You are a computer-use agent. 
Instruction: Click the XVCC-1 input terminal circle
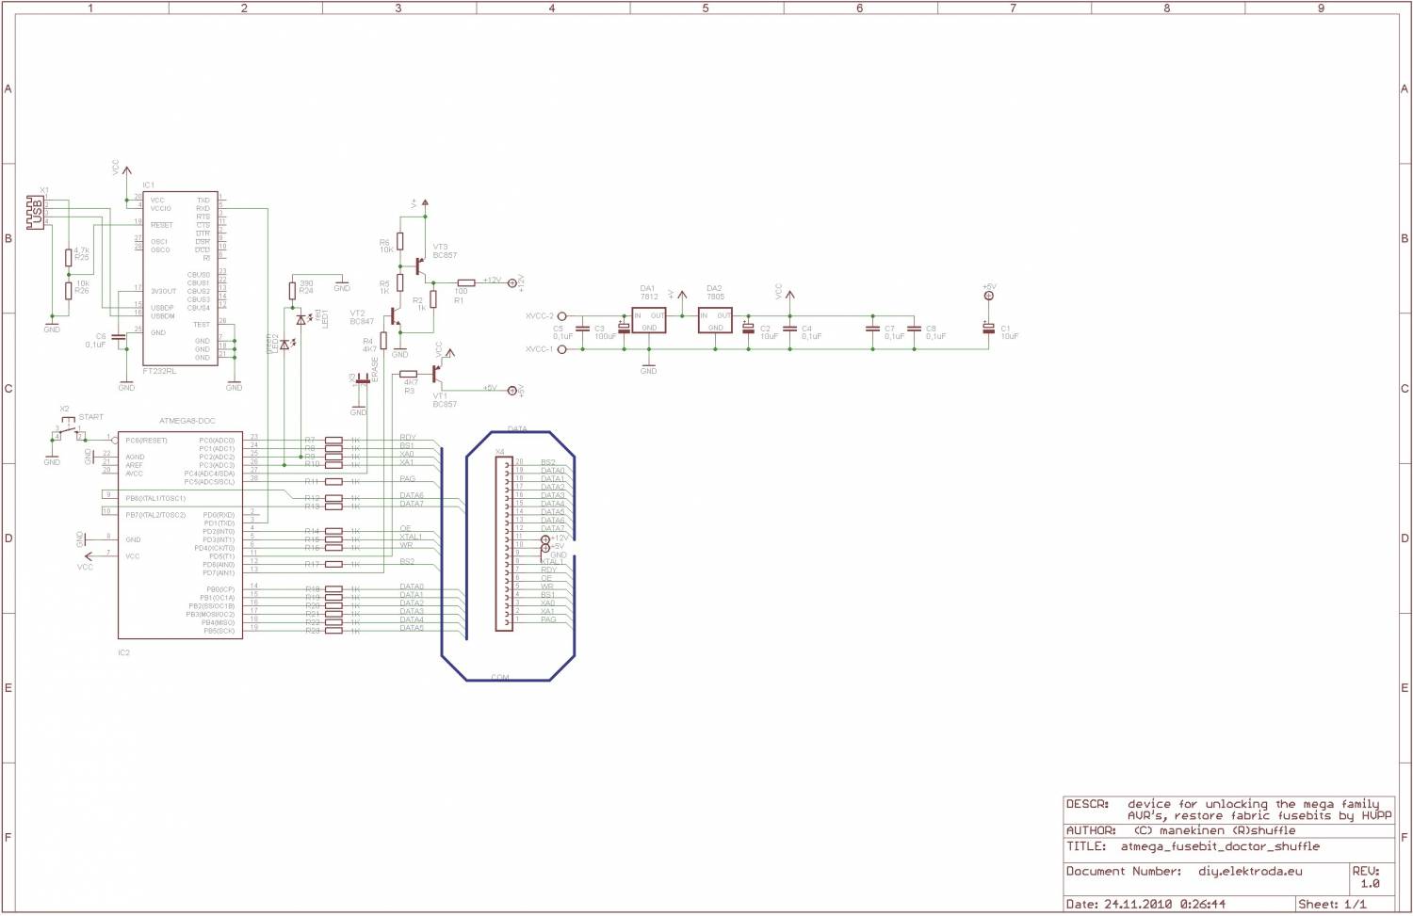click(x=562, y=349)
